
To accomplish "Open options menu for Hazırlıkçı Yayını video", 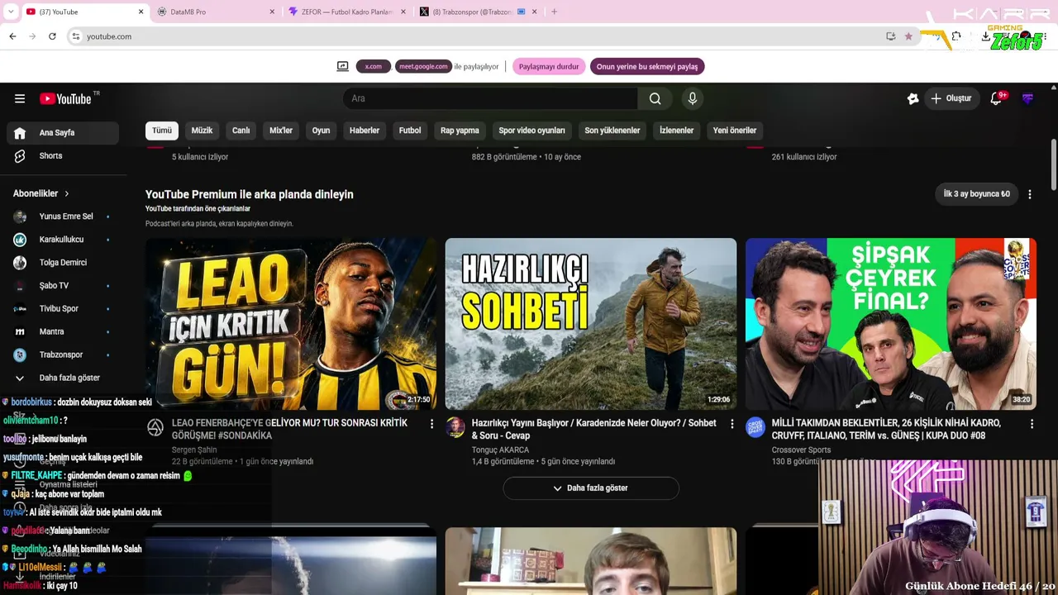I will pyautogui.click(x=732, y=424).
